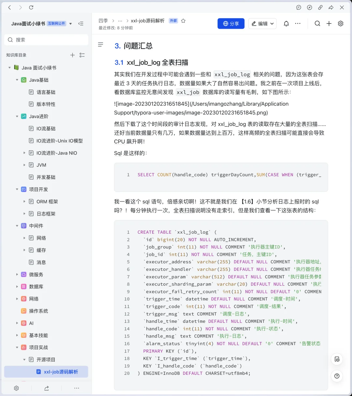The height and width of the screenshot is (396, 352).
Task: Open the 并发基础 document
Action: click(46, 177)
